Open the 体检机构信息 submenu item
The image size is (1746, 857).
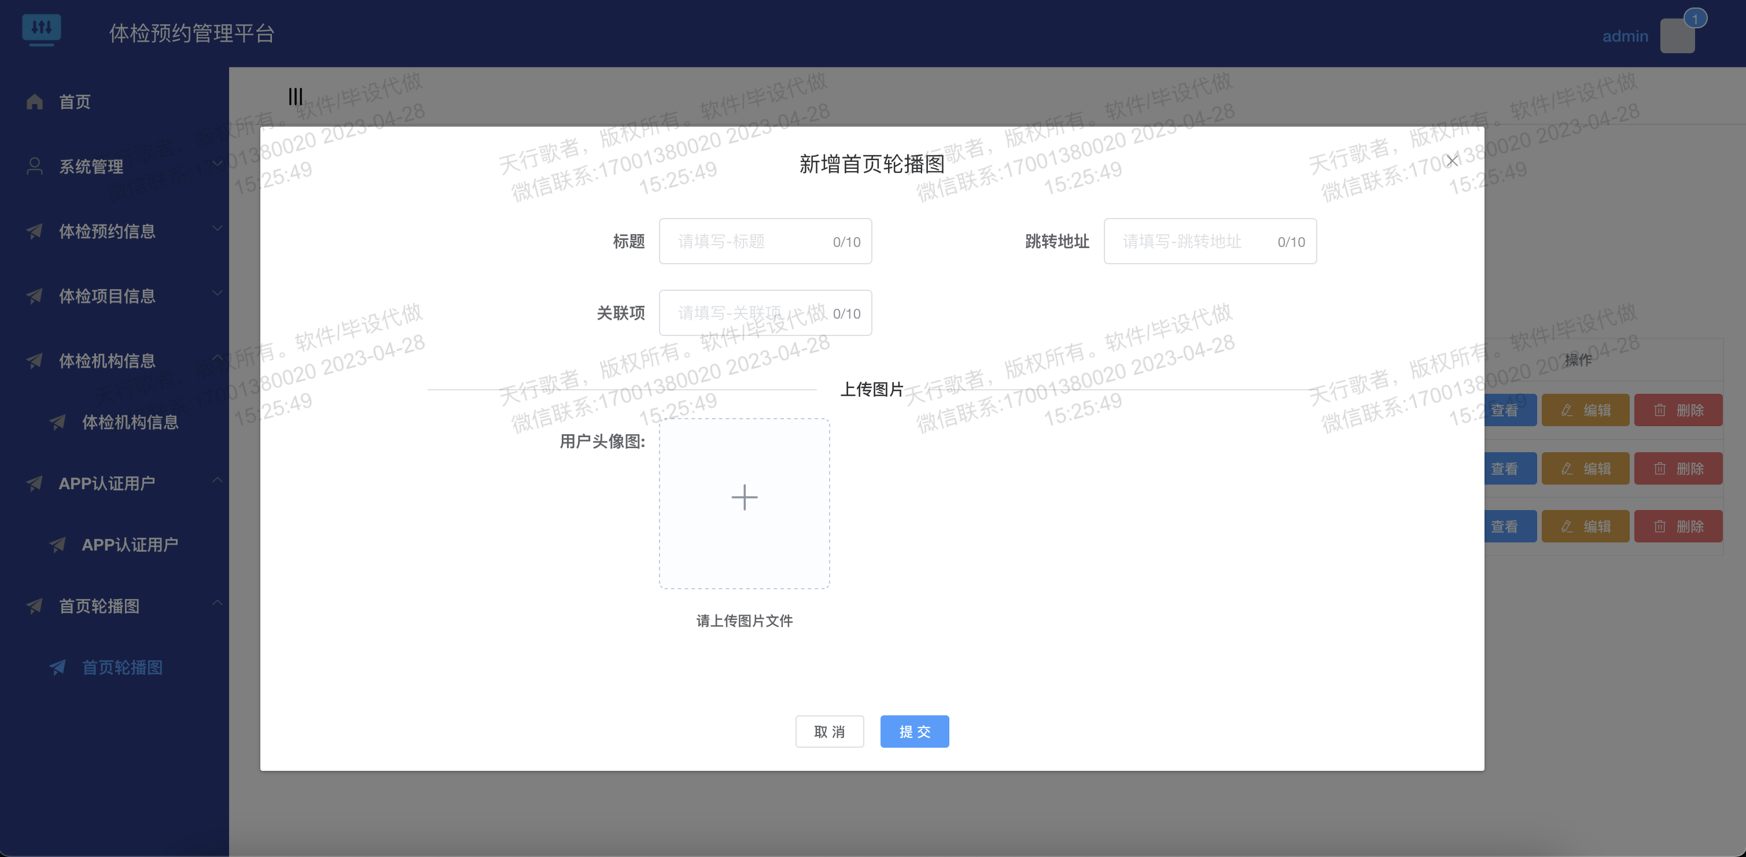click(130, 422)
